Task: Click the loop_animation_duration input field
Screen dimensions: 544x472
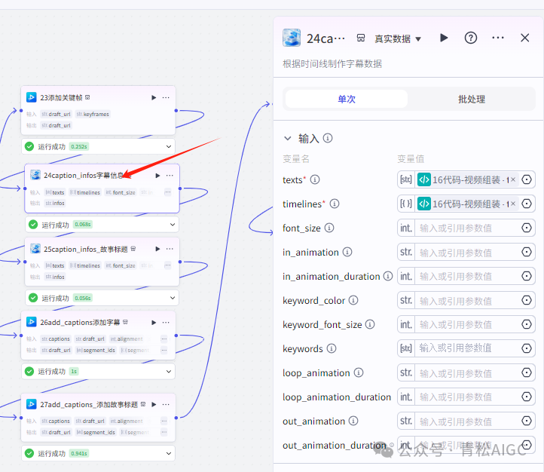Action: [466, 397]
